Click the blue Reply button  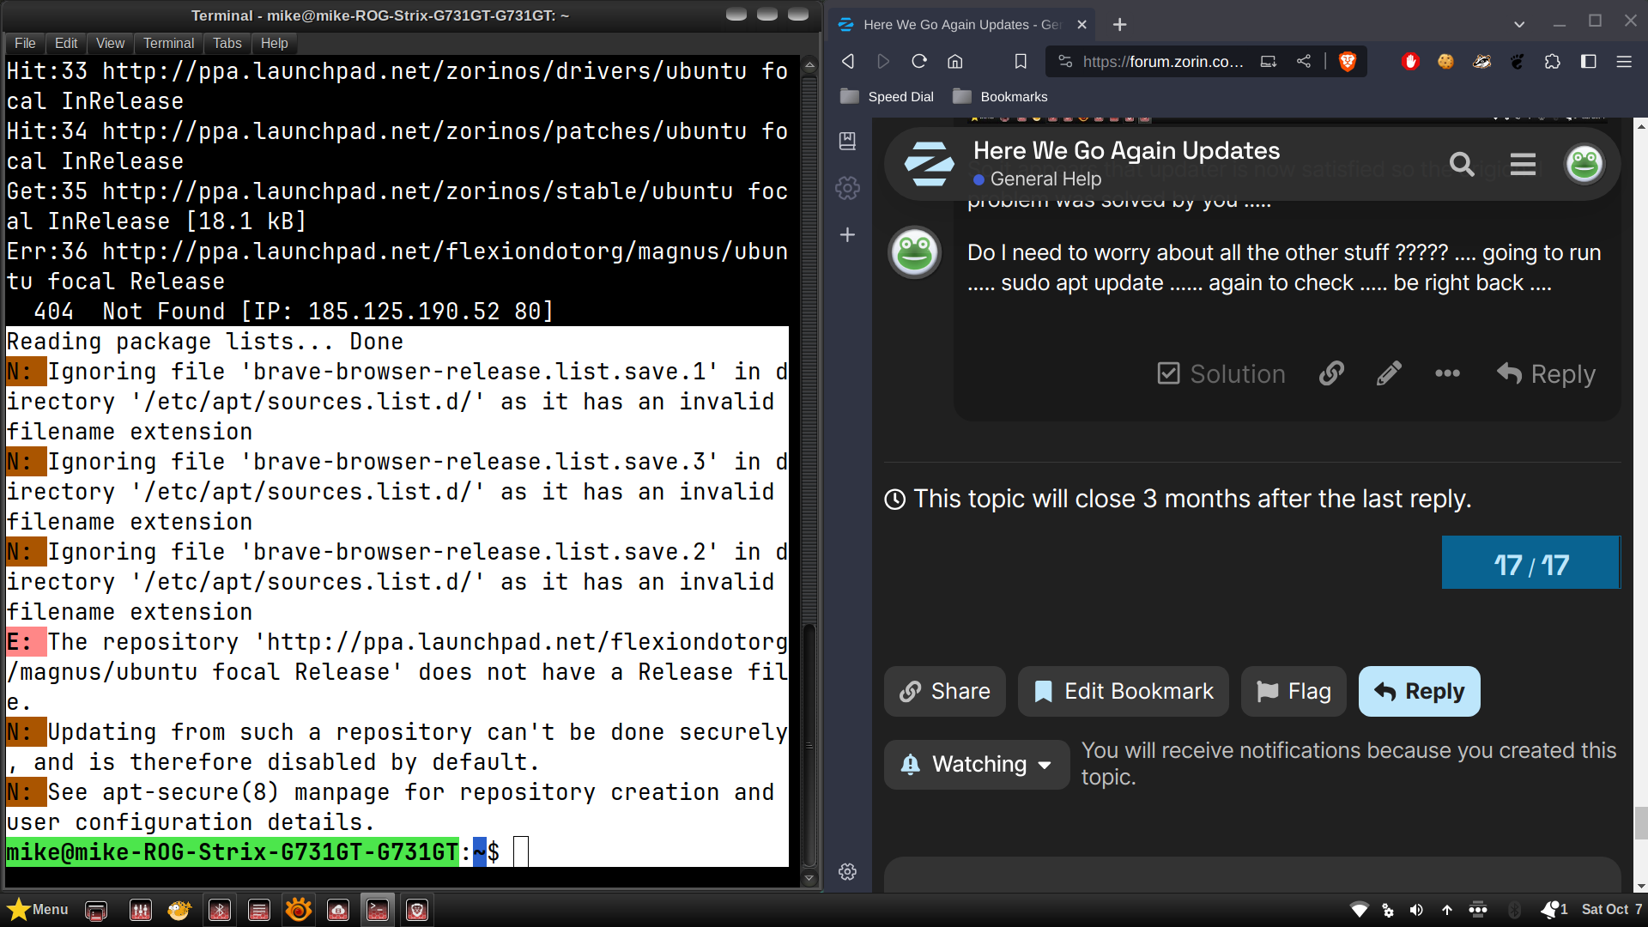[1419, 691]
